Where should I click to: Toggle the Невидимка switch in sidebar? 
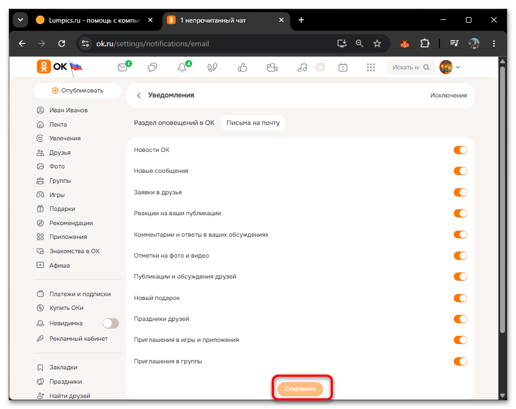coord(111,324)
